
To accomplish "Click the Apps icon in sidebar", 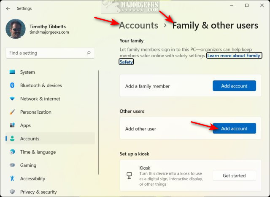I will [x=12, y=125].
